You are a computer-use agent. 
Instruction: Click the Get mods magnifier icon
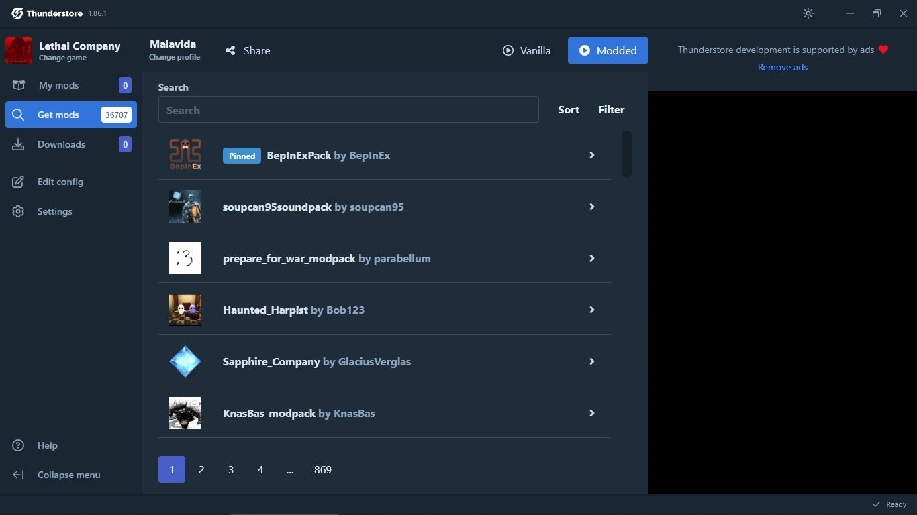click(18, 115)
